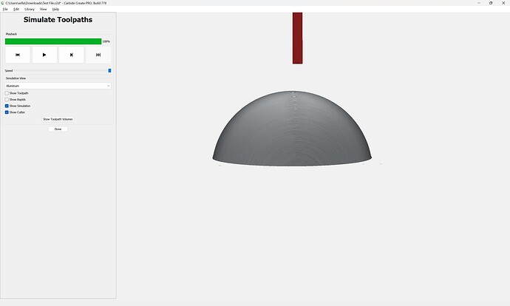Image resolution: width=510 pixels, height=306 pixels.
Task: Open the View menu
Action: 44,10
